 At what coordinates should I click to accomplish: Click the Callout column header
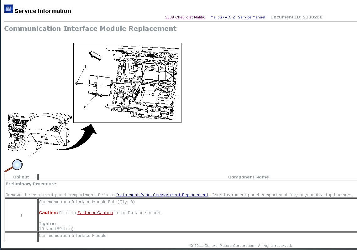(21, 177)
